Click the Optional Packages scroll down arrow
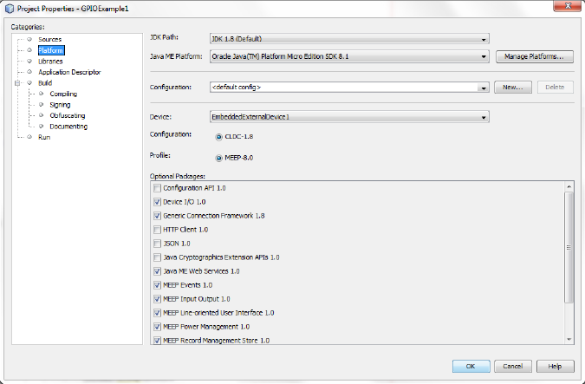This screenshot has height=384, width=585. click(569, 339)
